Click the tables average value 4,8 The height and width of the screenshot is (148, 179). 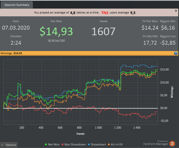(73, 13)
